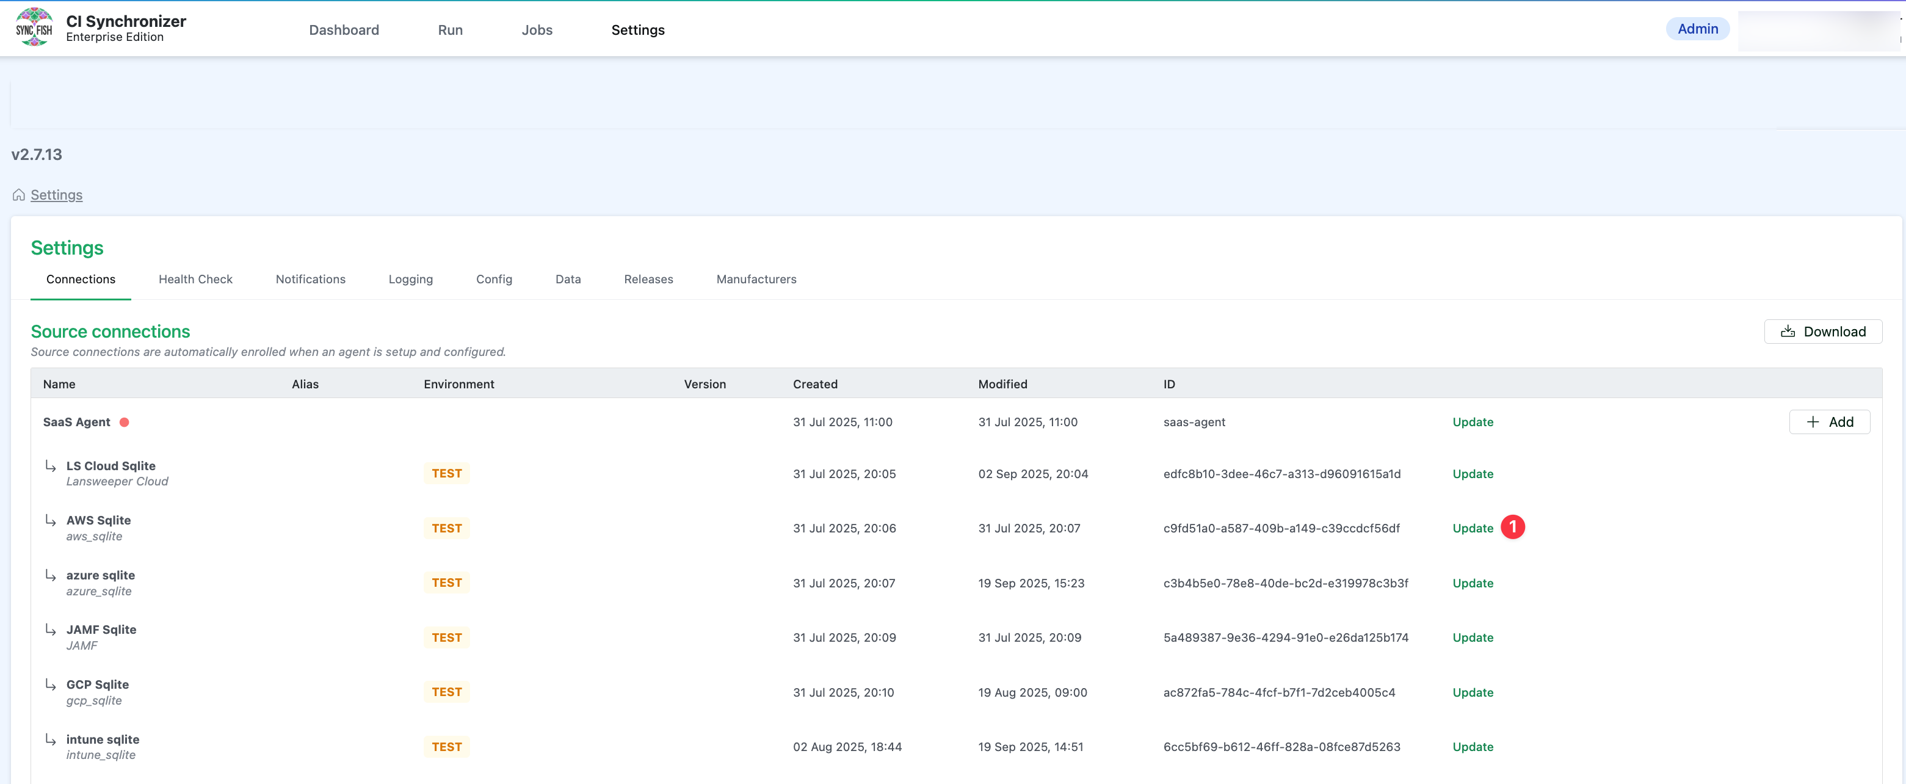
Task: Click the created date 02 Aug 2025, 18:44
Action: tap(847, 747)
